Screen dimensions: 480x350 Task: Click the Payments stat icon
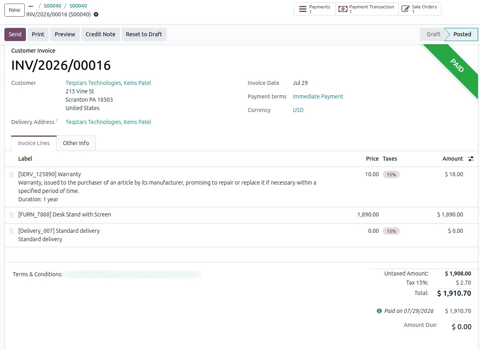(x=303, y=9)
